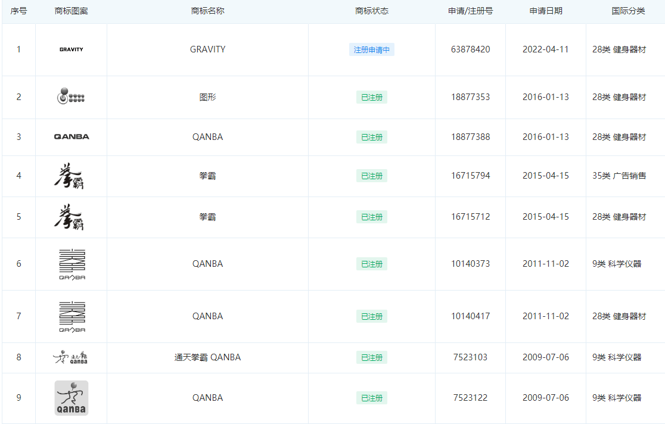Open the GRAVITY trademark logo image
Viewport: 665px width, 424px height.
point(72,49)
